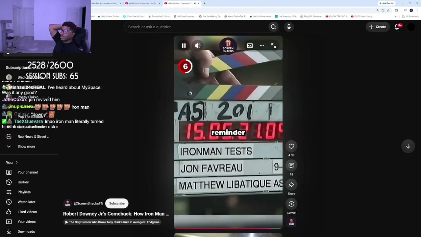
Task: Start voice search with the microphone
Action: tap(289, 27)
